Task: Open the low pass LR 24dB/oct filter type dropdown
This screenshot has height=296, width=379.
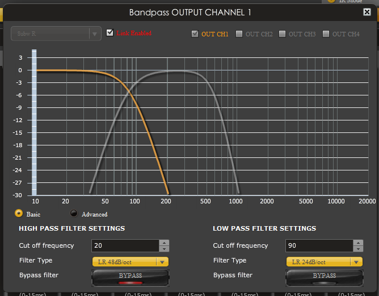Action: coord(325,262)
